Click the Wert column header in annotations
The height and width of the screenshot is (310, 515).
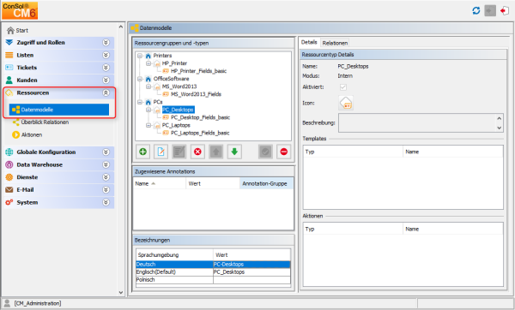tap(213, 184)
